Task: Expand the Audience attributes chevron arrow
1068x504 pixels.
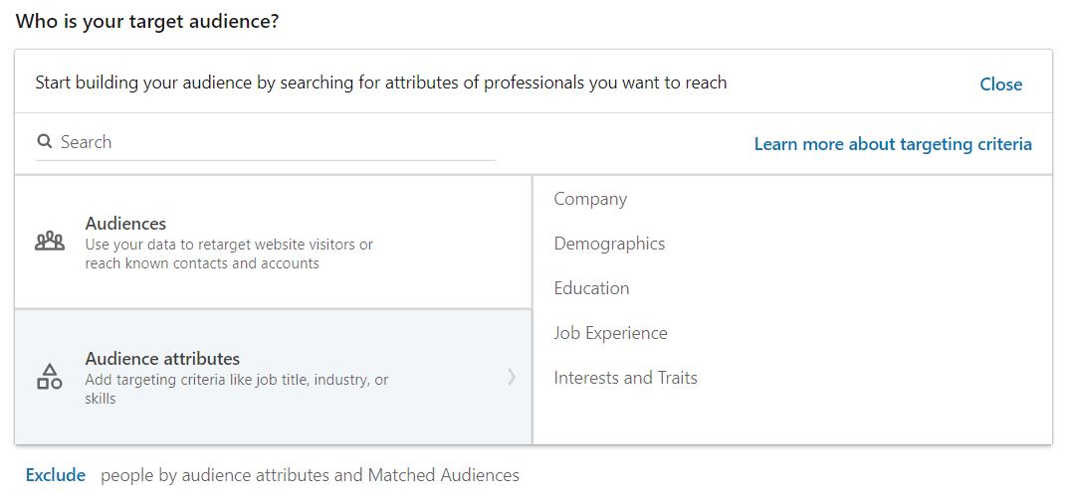Action: point(512,377)
